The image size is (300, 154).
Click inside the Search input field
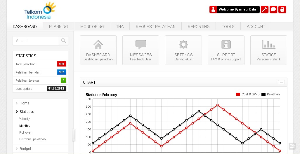(x=36, y=41)
